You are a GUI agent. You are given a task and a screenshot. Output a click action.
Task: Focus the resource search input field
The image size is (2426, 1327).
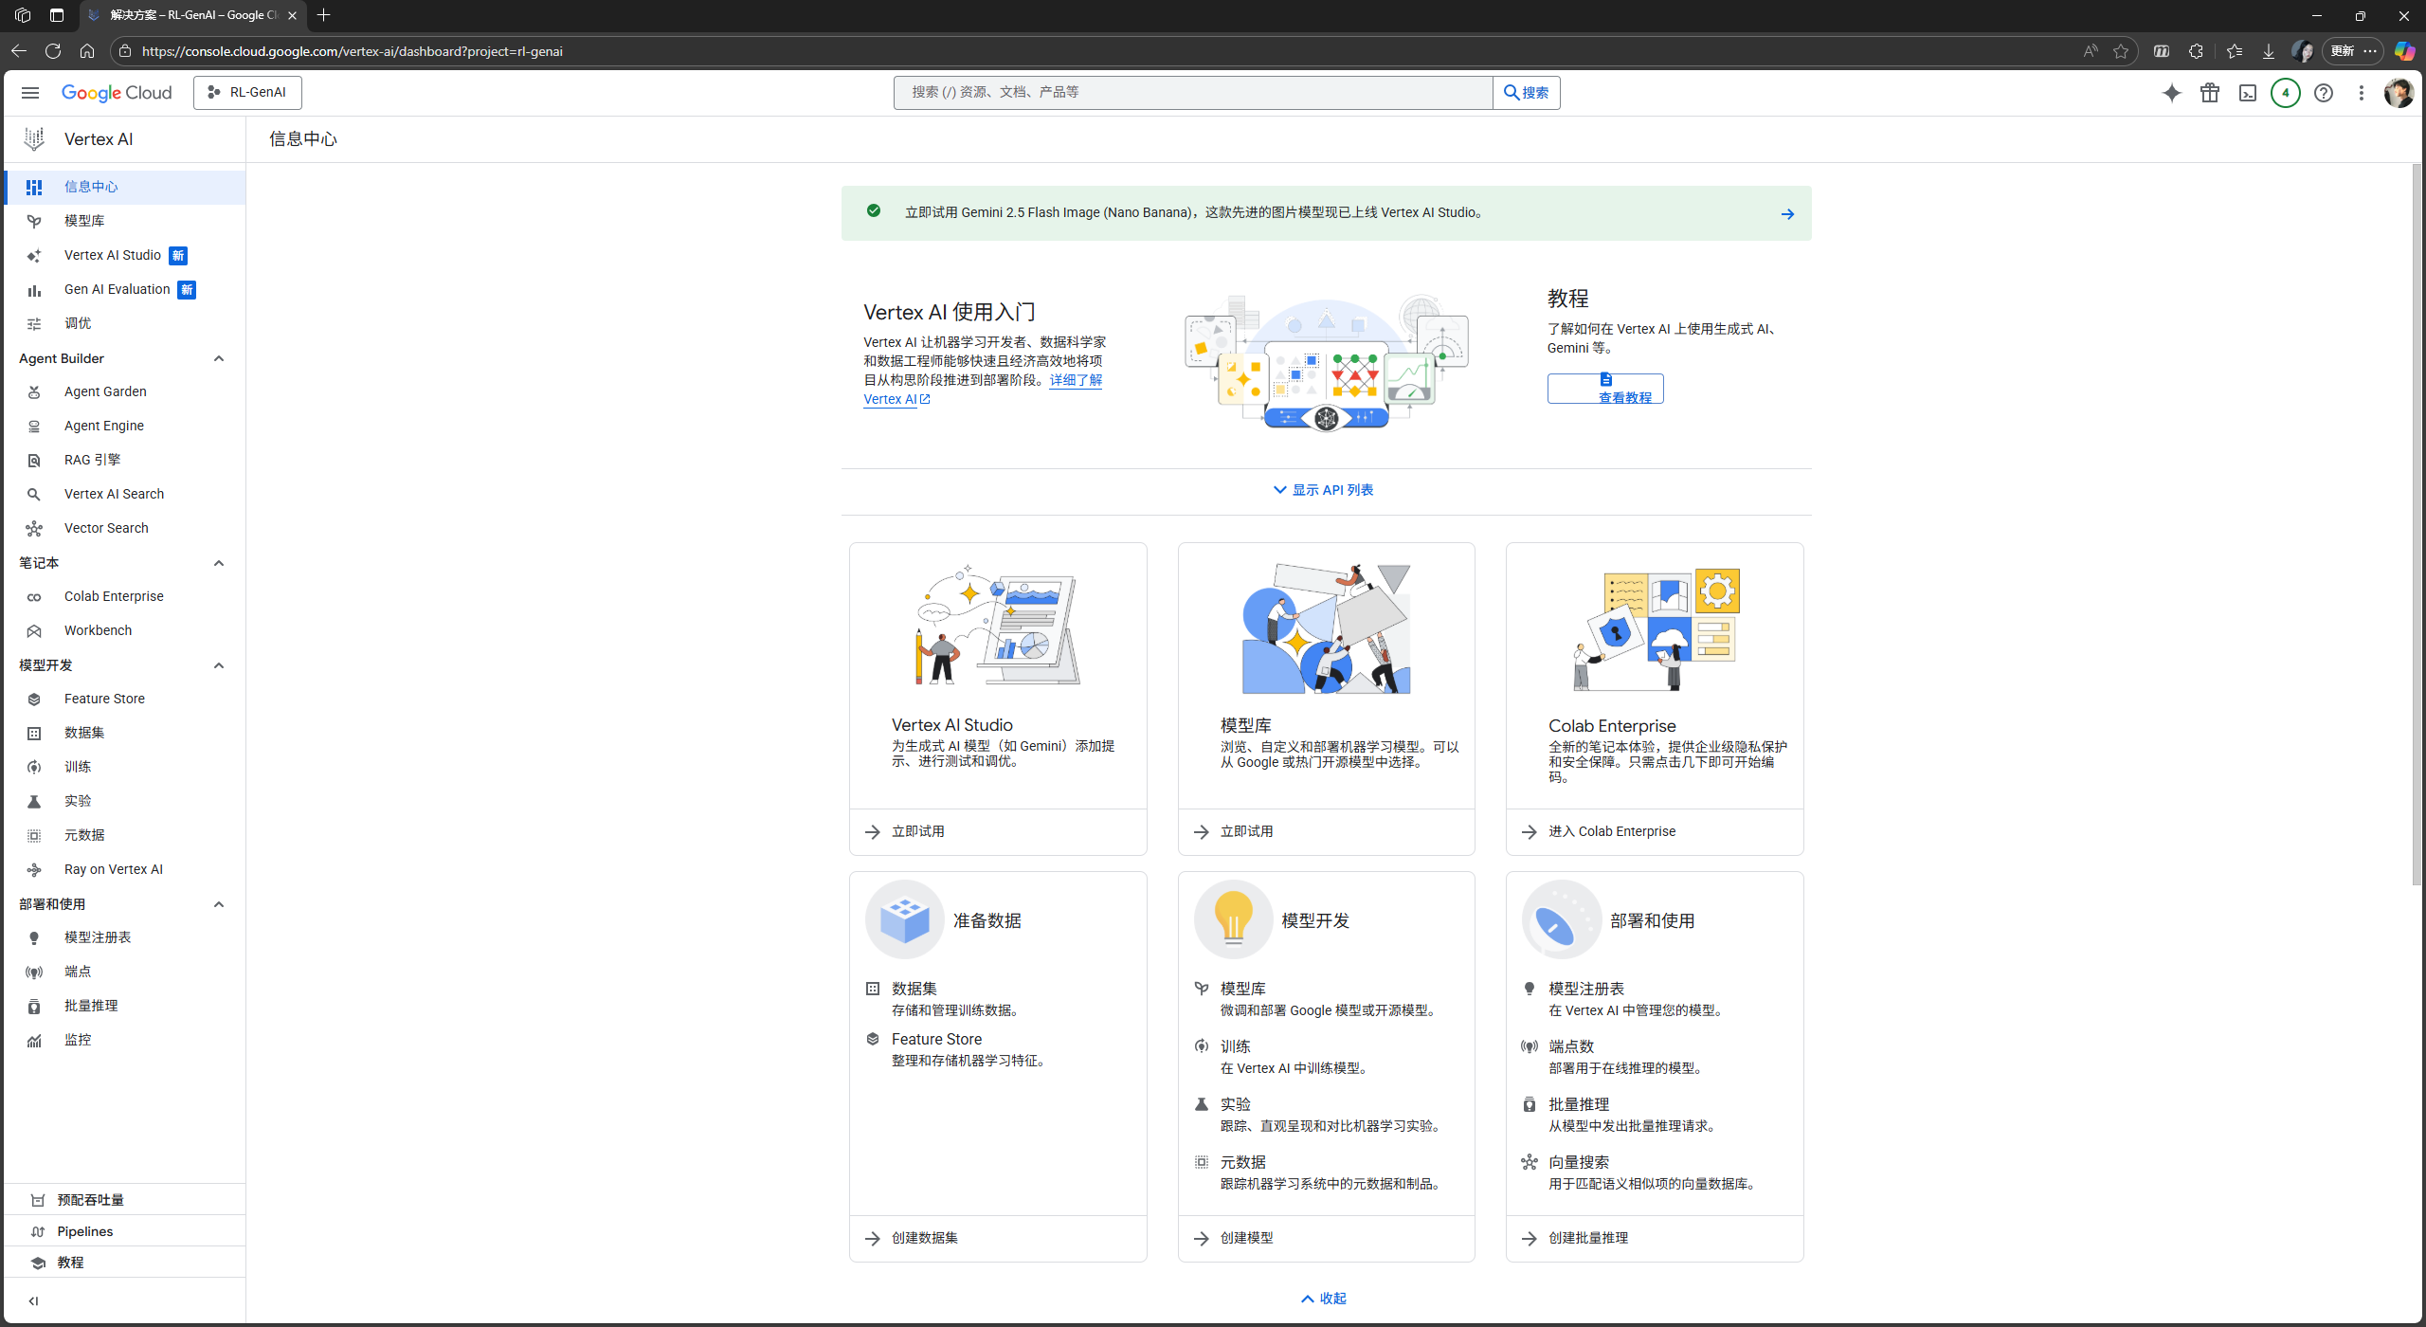[1192, 93]
